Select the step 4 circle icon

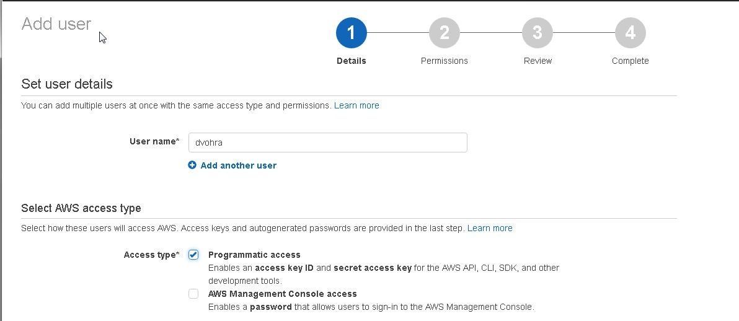(630, 32)
